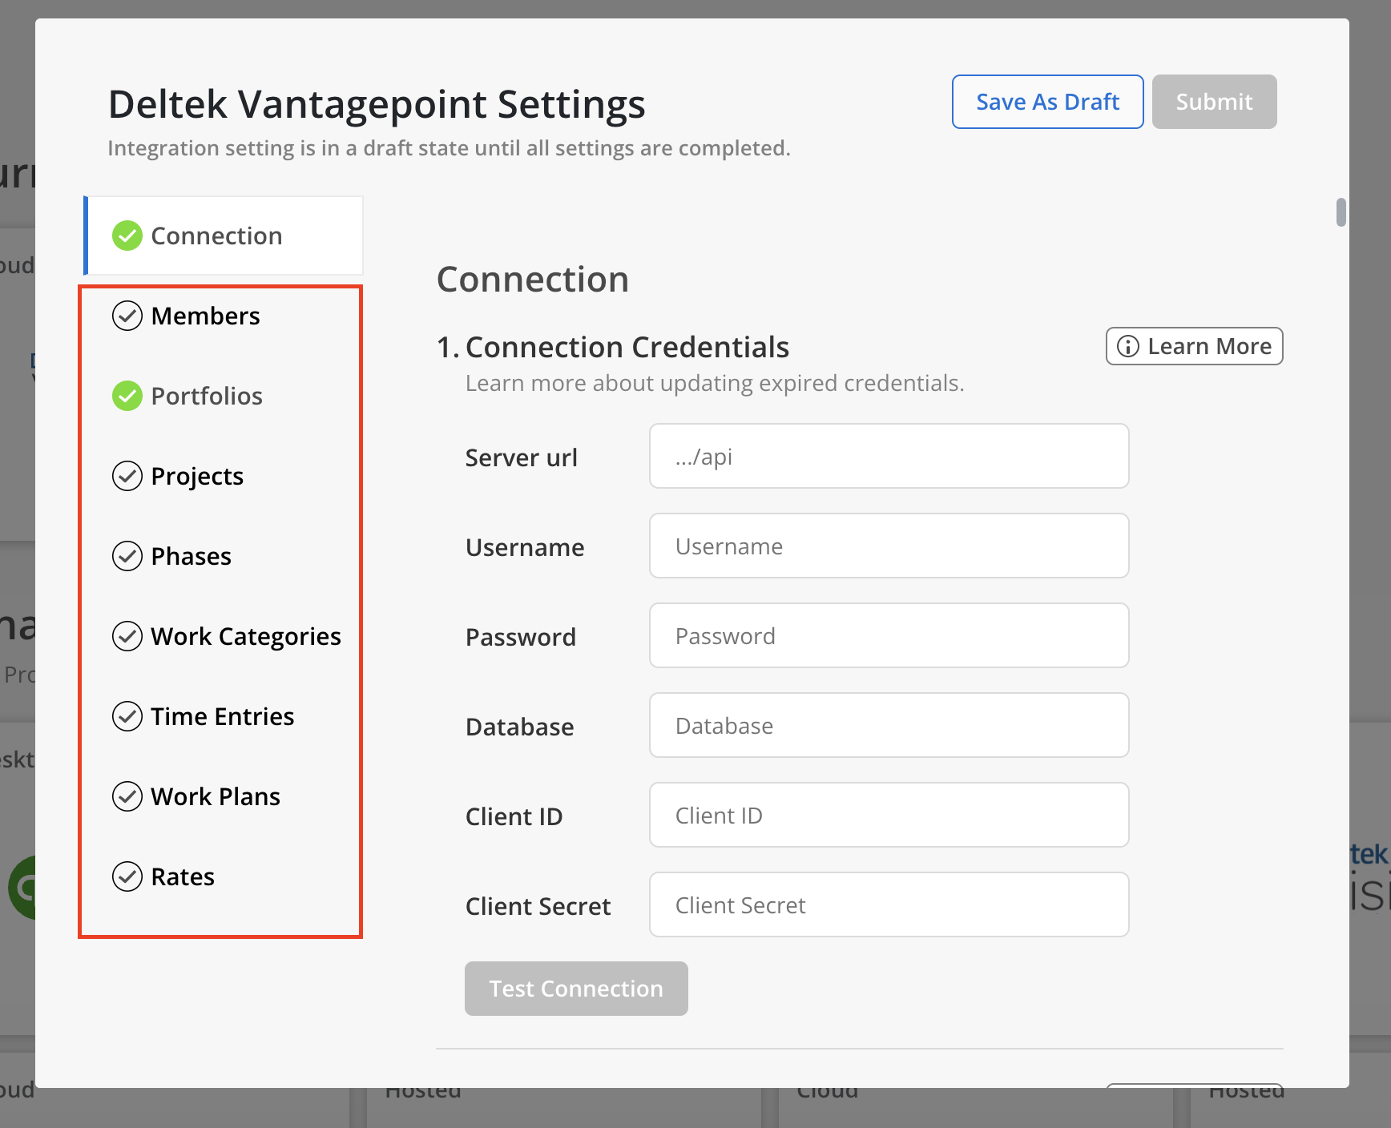Click the Test Connection button
The width and height of the screenshot is (1391, 1128).
pos(576,989)
